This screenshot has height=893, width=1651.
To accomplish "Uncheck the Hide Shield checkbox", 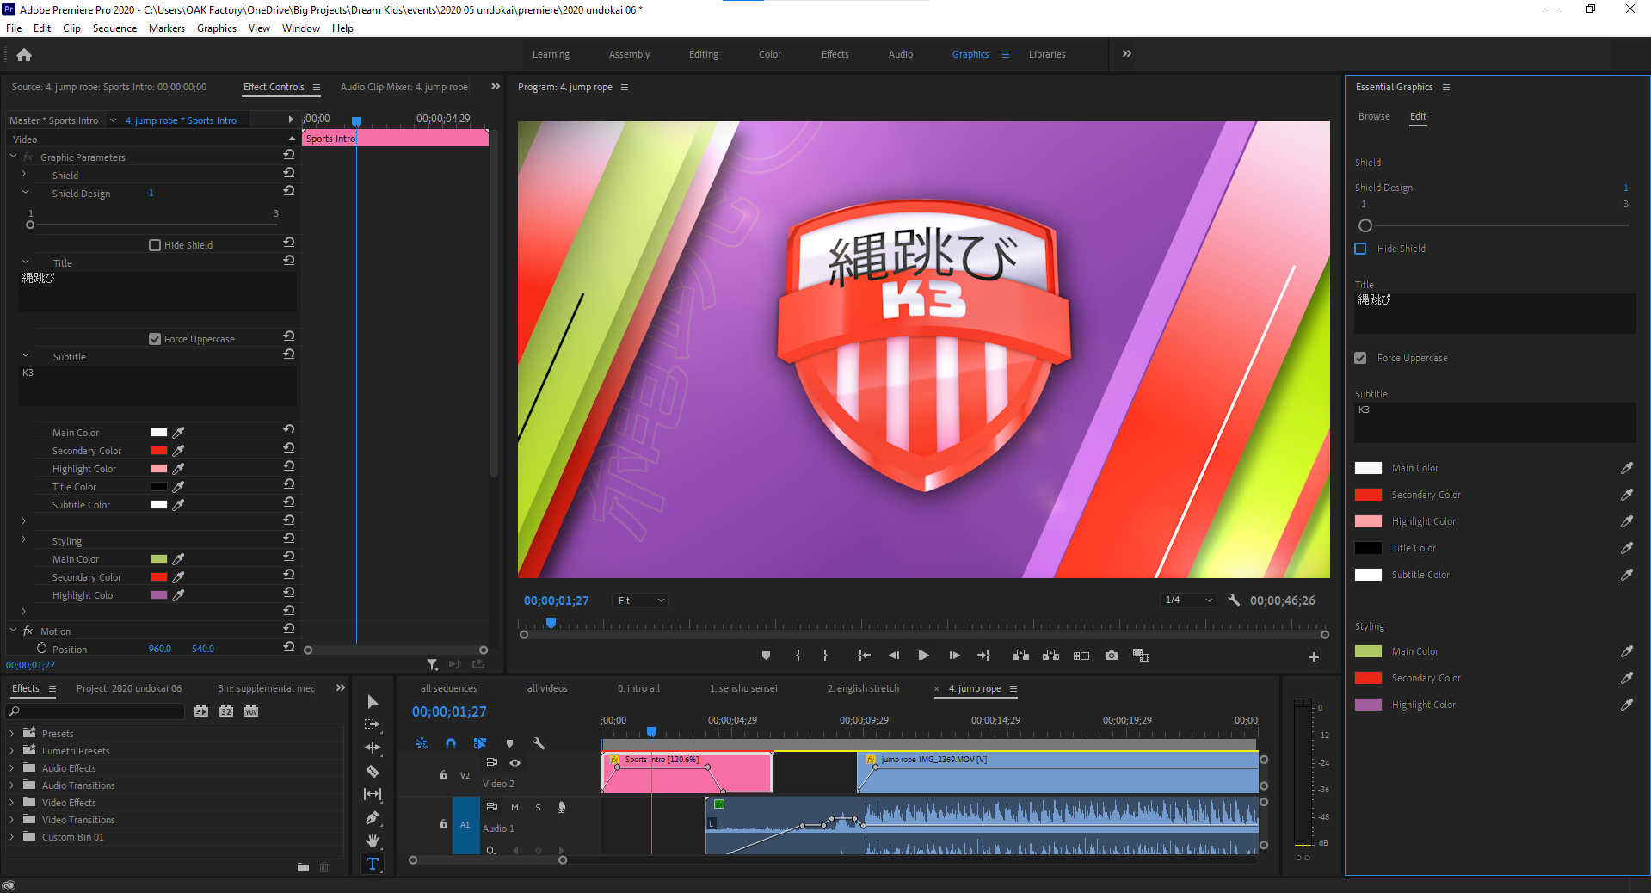I will pyautogui.click(x=1360, y=249).
